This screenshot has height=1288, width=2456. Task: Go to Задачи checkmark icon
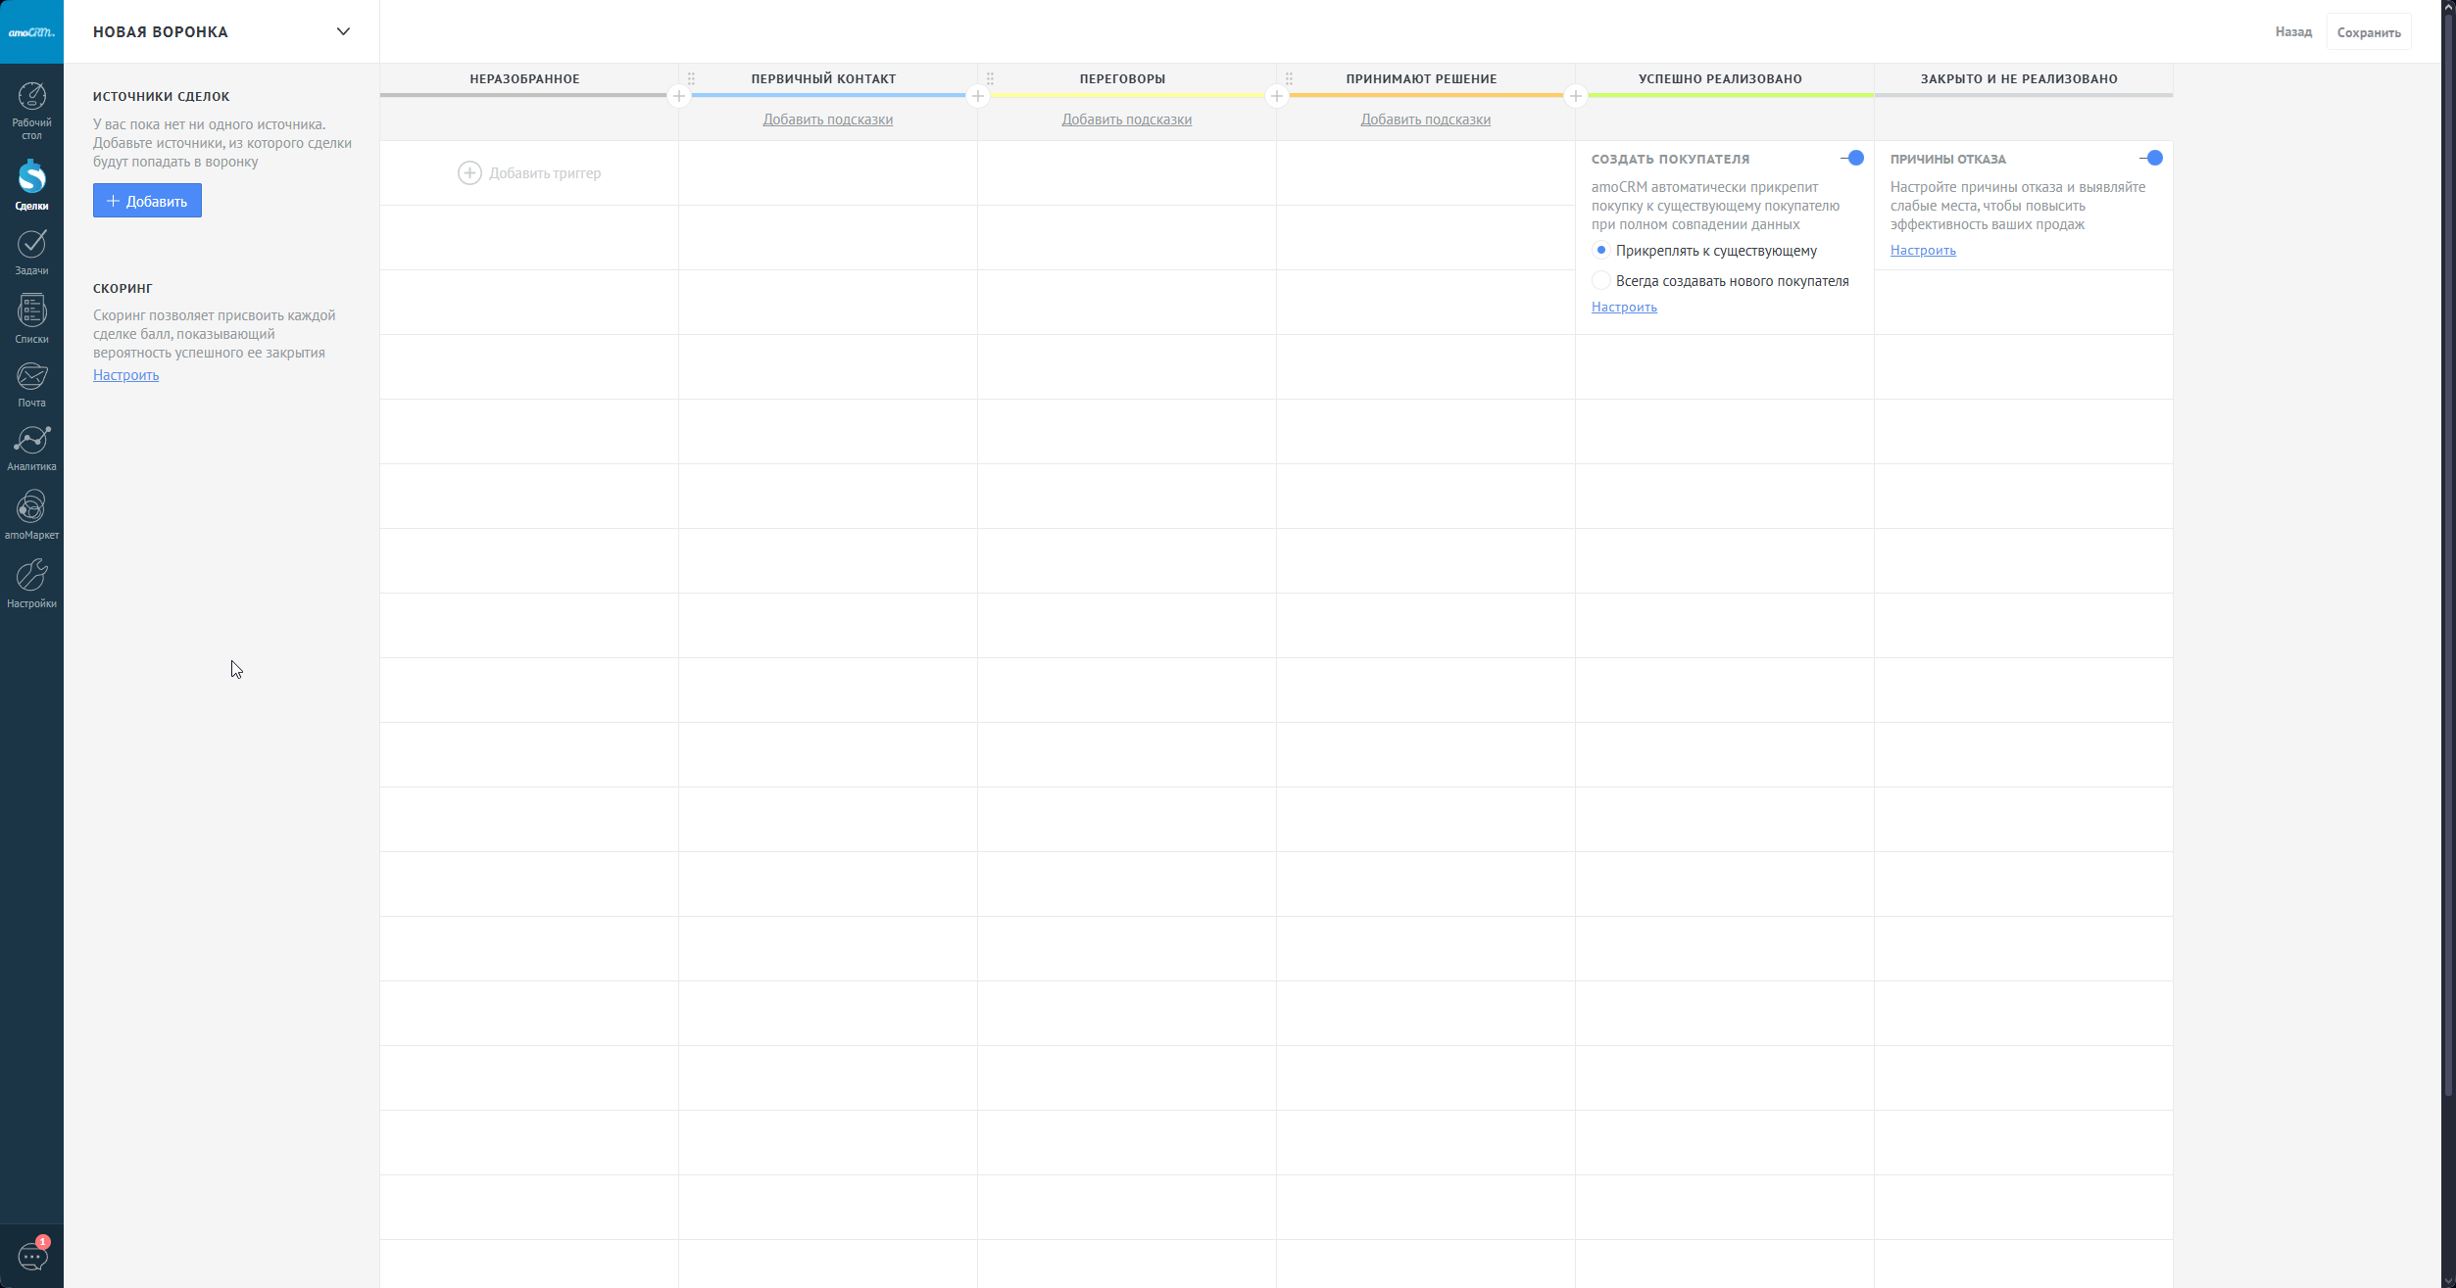click(x=31, y=244)
